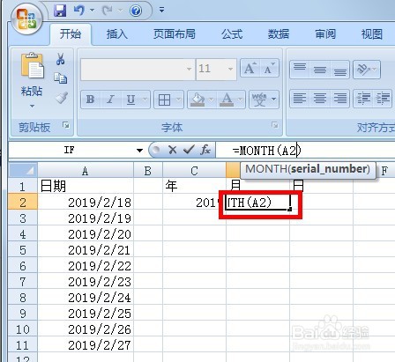This screenshot has height=362, width=395.
Task: Align cell content to middle
Action: point(320,70)
